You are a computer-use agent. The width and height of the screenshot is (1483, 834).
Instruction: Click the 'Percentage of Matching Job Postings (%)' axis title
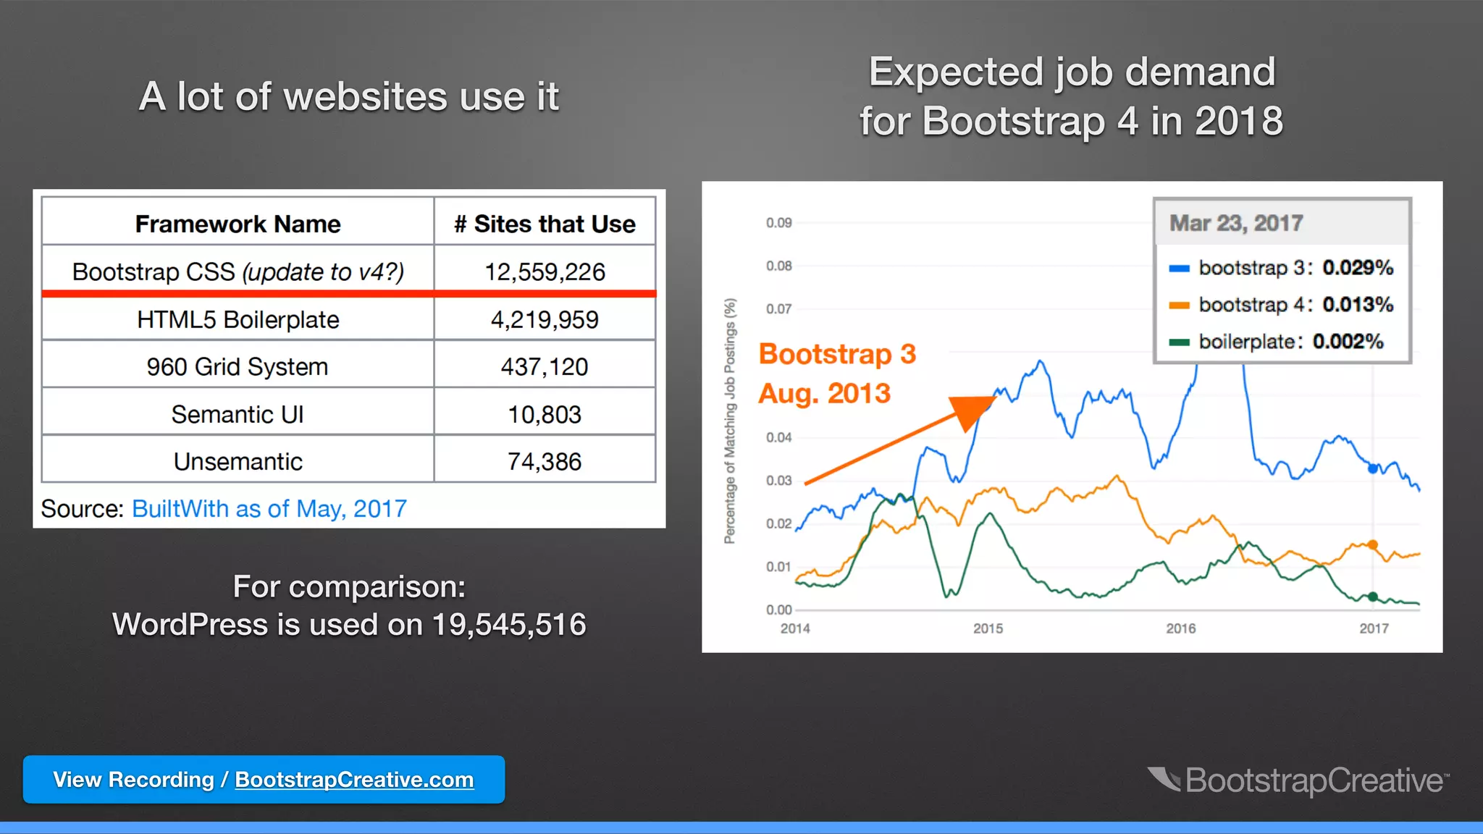[730, 421]
